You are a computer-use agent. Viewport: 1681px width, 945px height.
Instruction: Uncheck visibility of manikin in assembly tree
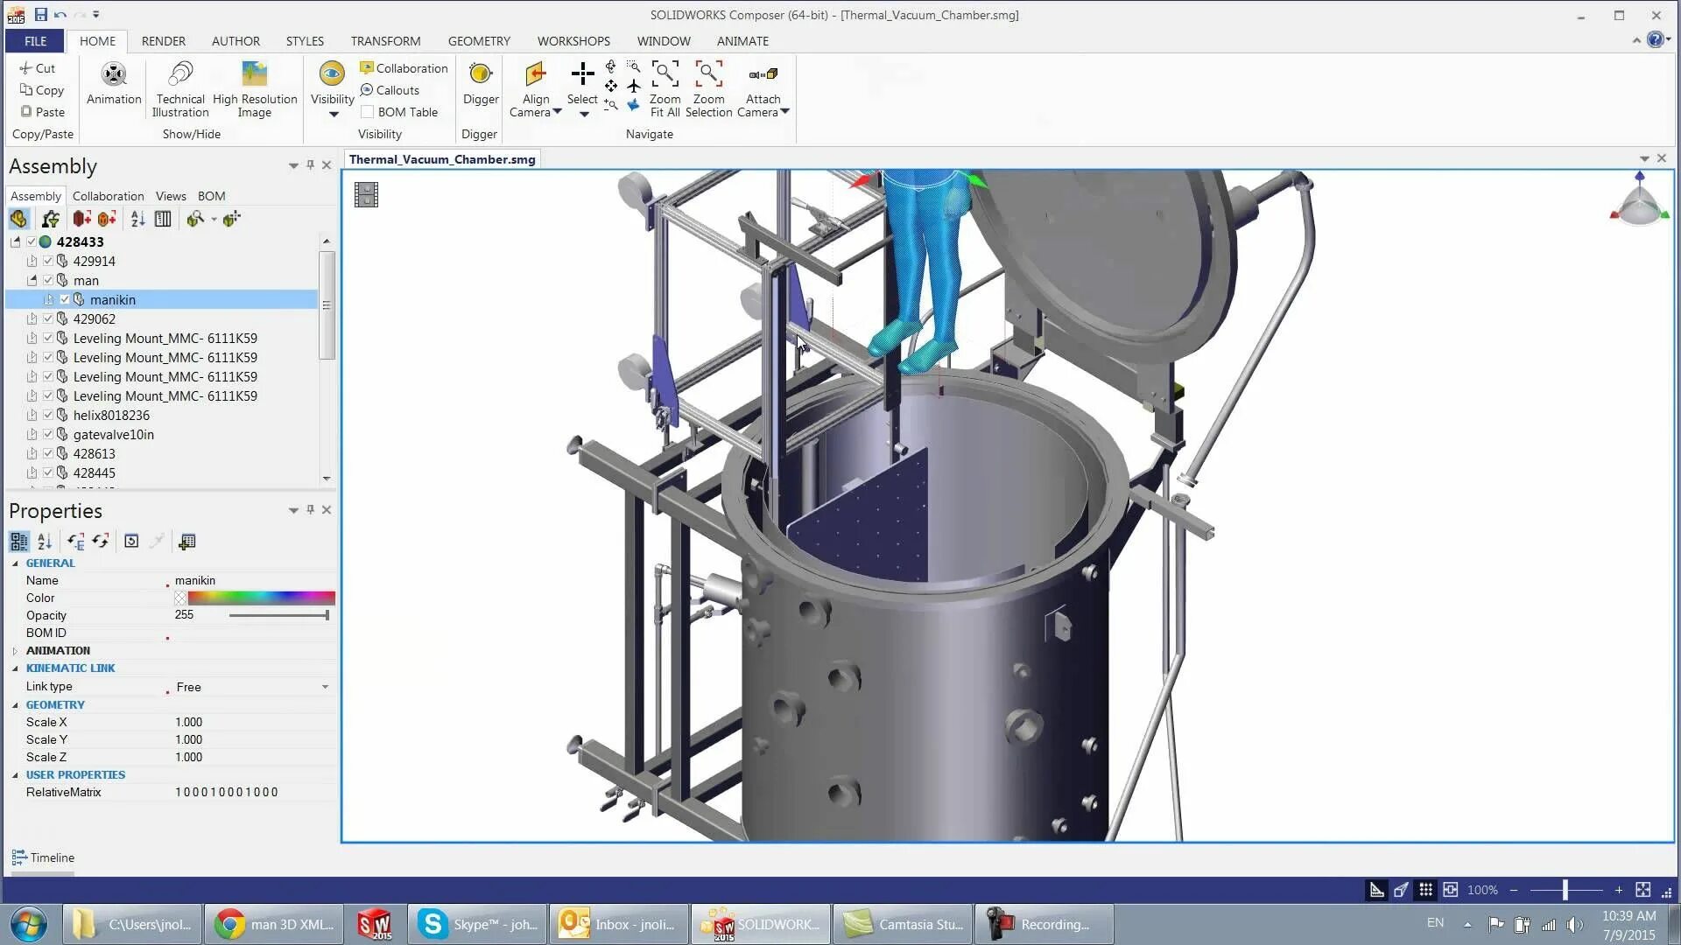(x=64, y=299)
